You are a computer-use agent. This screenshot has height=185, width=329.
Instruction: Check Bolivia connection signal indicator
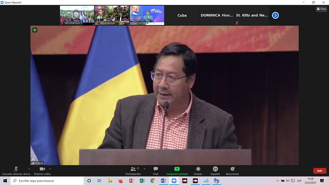pos(33,163)
